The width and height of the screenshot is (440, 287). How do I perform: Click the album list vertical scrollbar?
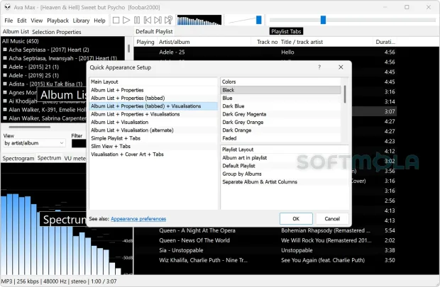pyautogui.click(x=128, y=48)
